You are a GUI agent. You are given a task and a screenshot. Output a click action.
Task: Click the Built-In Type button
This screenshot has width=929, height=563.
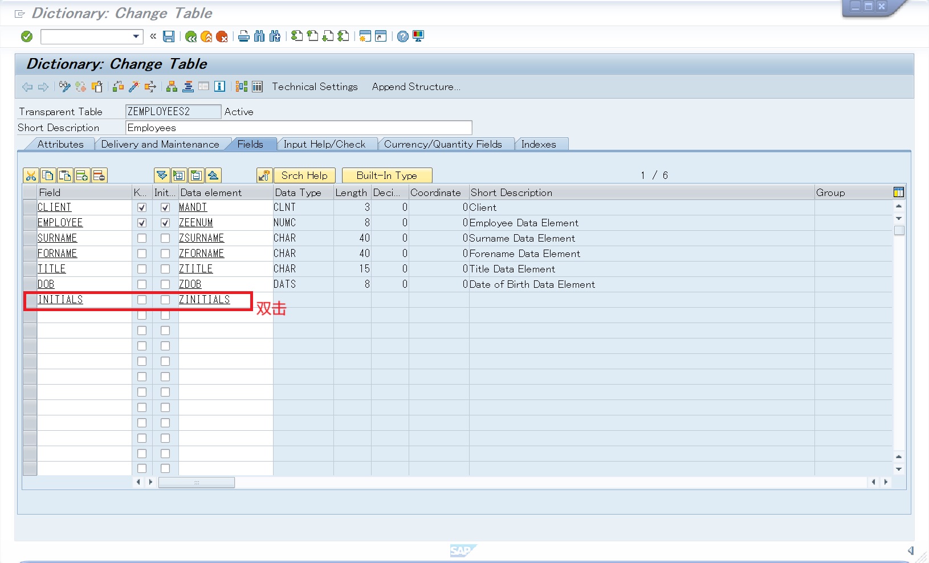tap(386, 176)
